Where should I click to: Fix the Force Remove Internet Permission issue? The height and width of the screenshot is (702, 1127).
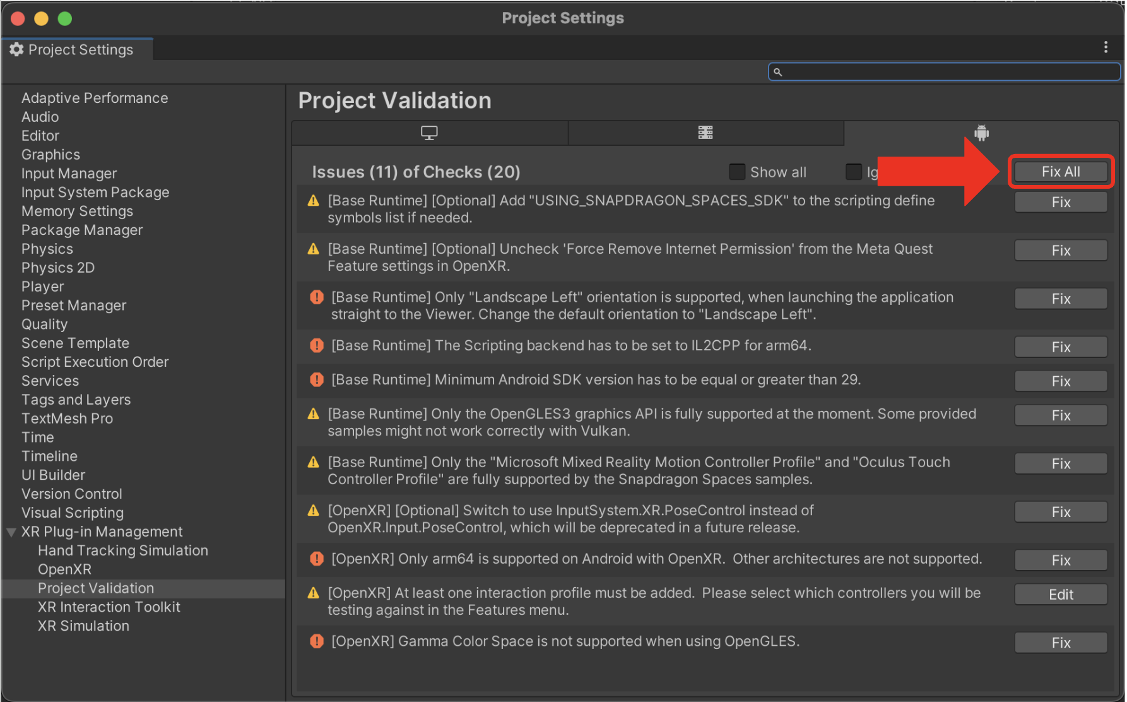(x=1061, y=251)
